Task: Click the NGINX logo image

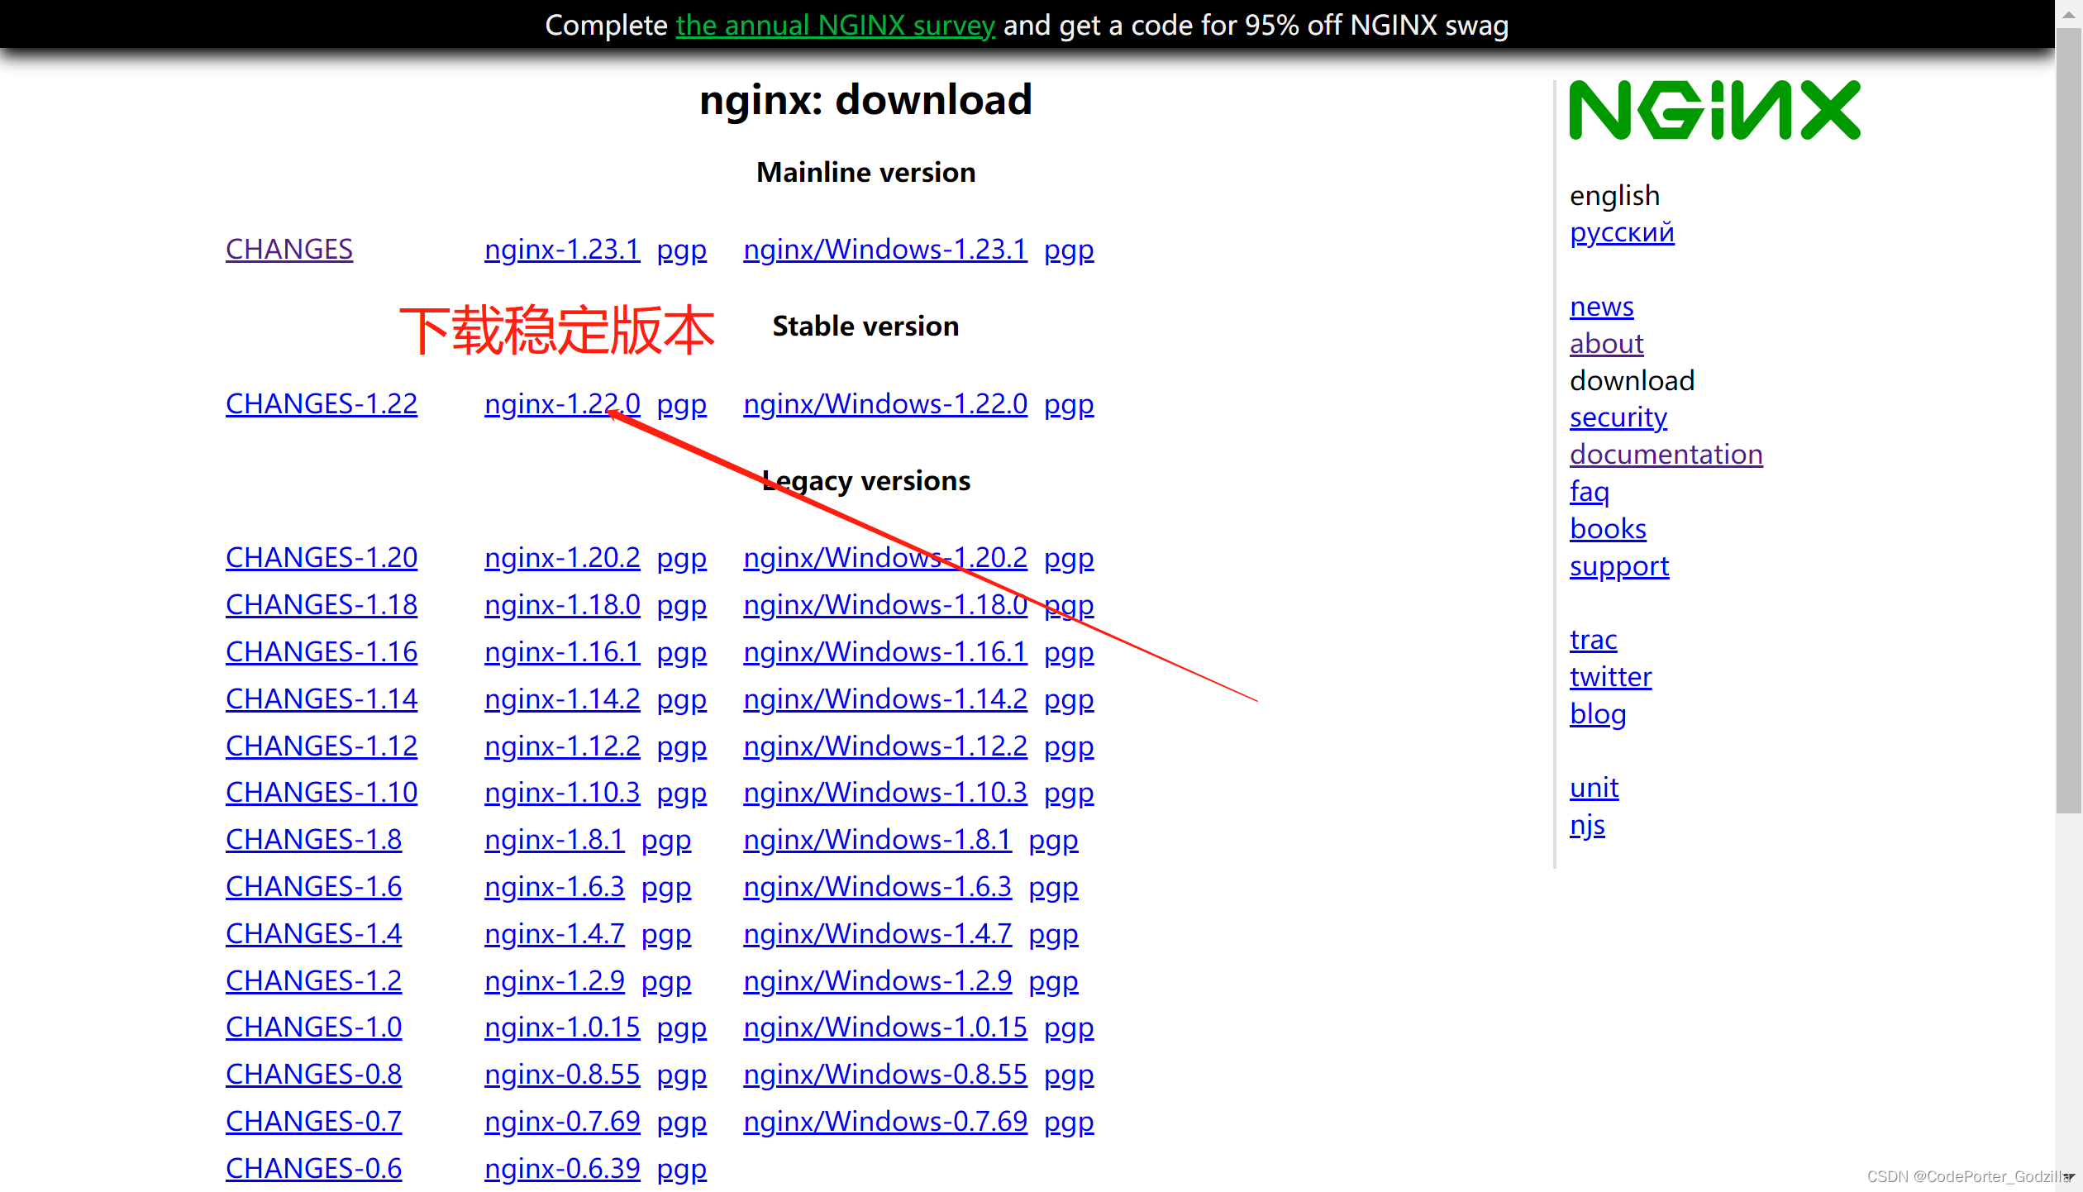Action: [x=1714, y=110]
